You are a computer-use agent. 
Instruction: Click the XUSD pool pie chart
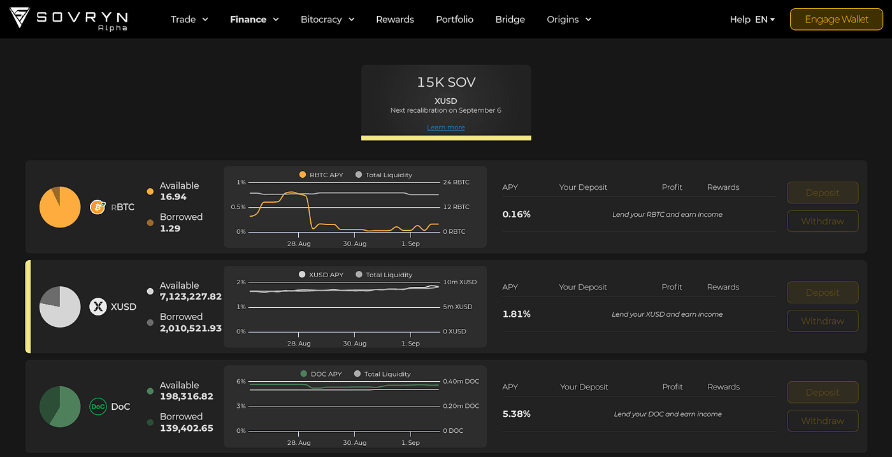click(x=60, y=307)
